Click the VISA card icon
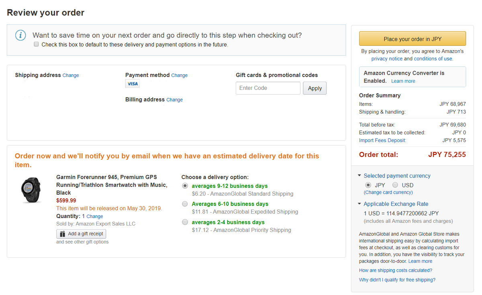 (132, 84)
